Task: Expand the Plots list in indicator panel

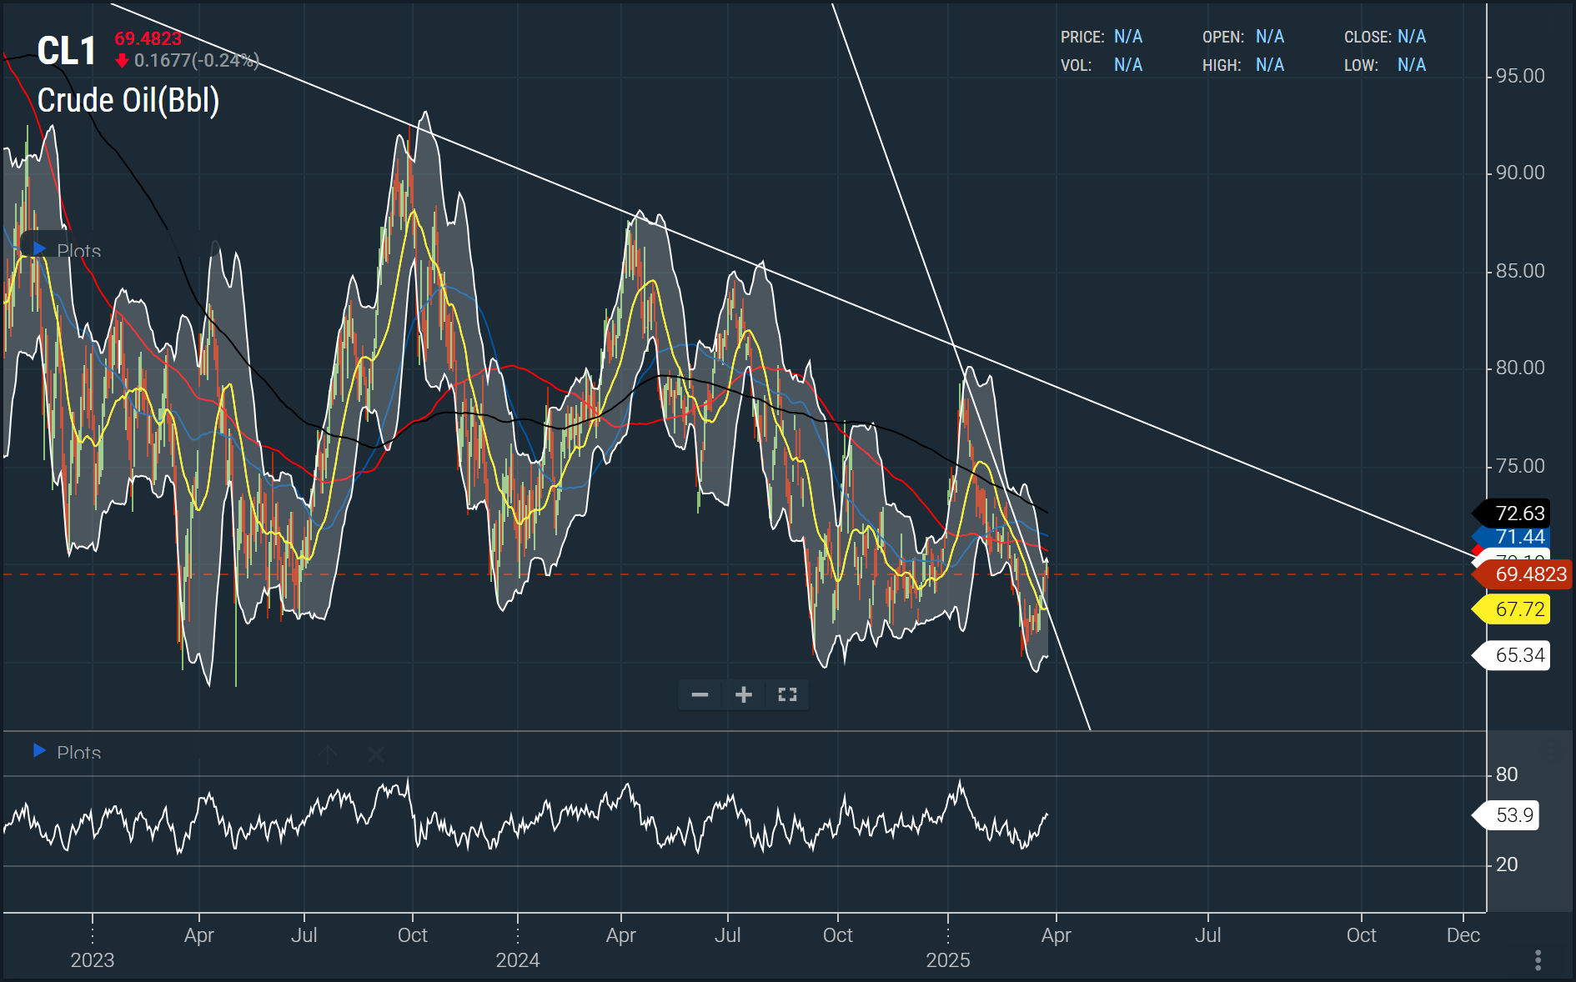Action: [x=39, y=751]
